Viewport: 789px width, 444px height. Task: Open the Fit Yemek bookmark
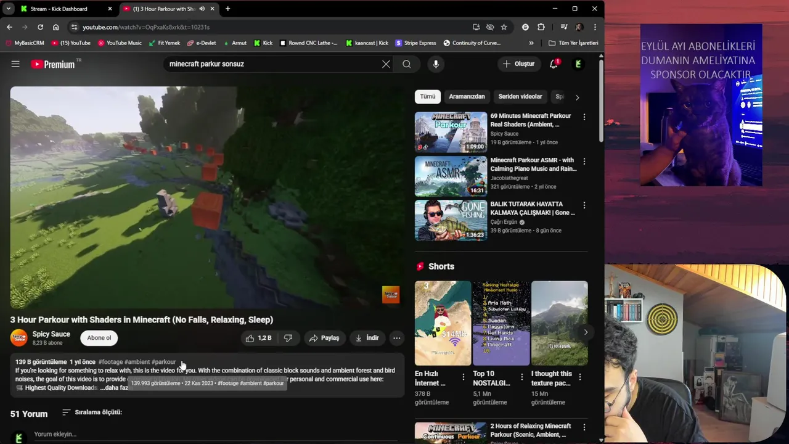[x=164, y=43]
